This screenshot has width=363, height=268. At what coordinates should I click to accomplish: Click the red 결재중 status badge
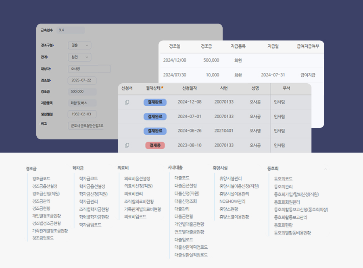click(x=155, y=145)
